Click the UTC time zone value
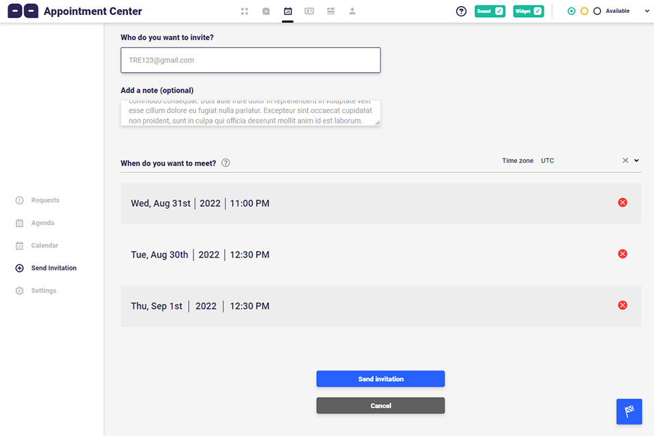 (x=547, y=161)
